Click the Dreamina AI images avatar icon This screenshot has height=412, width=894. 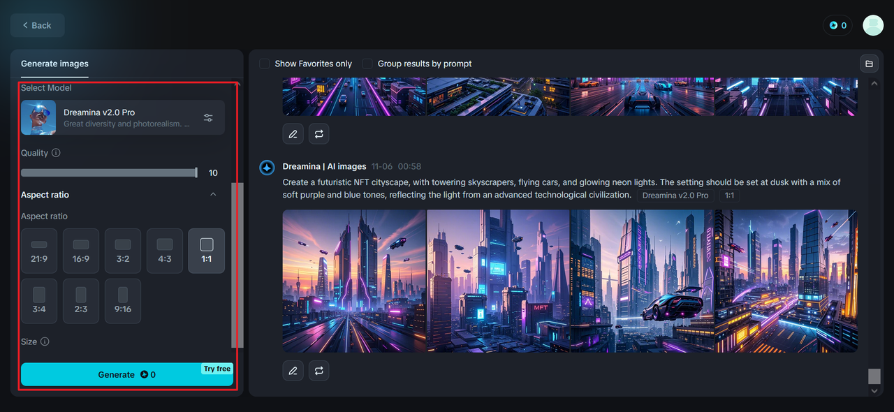click(x=267, y=168)
